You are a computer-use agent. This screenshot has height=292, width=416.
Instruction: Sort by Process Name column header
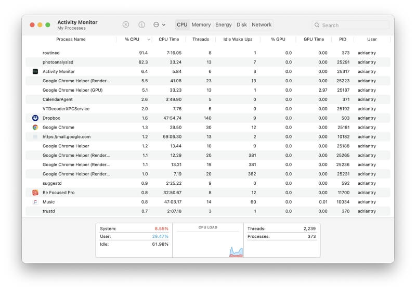(x=71, y=39)
